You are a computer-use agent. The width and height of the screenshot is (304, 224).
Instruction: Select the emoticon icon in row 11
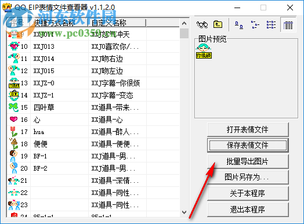[14, 59]
